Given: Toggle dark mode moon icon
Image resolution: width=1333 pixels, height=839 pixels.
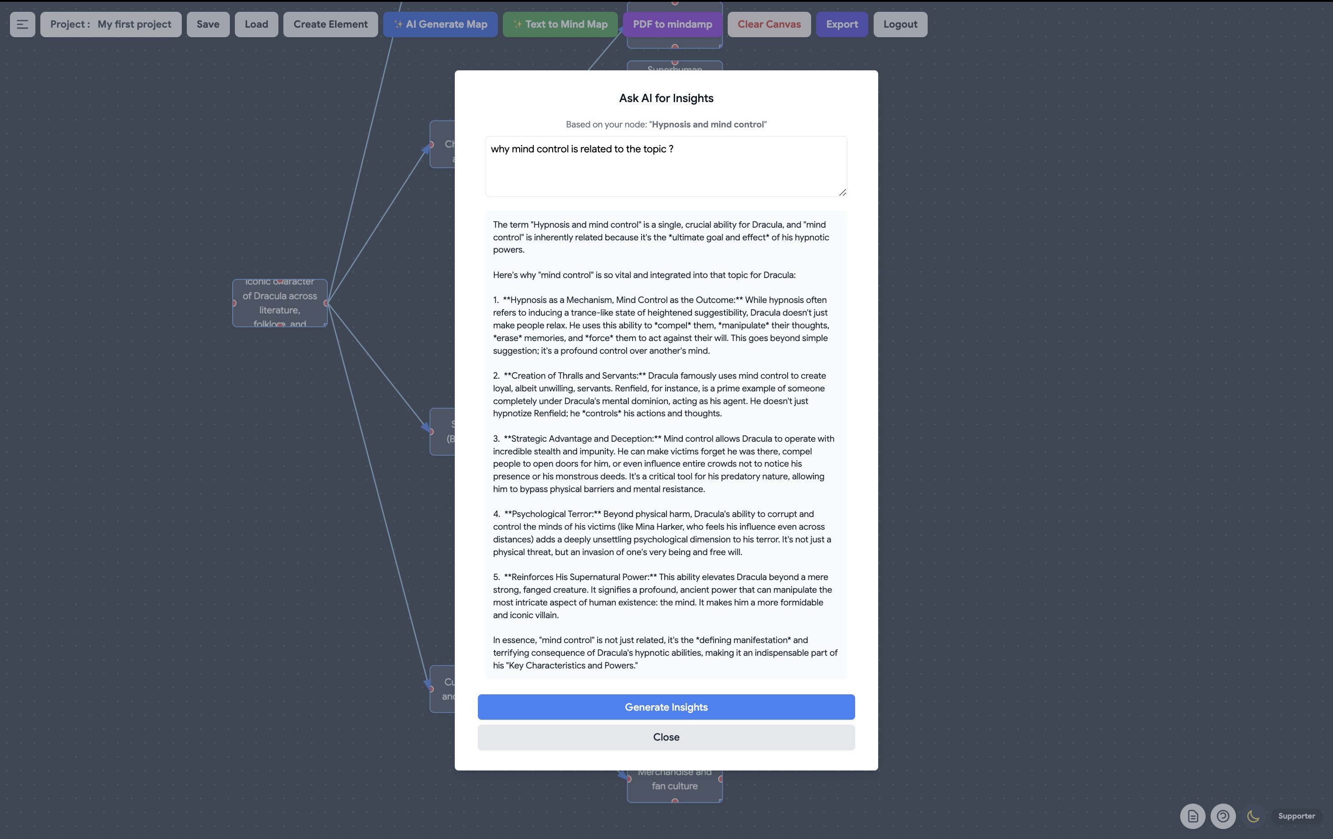Looking at the screenshot, I should tap(1253, 816).
